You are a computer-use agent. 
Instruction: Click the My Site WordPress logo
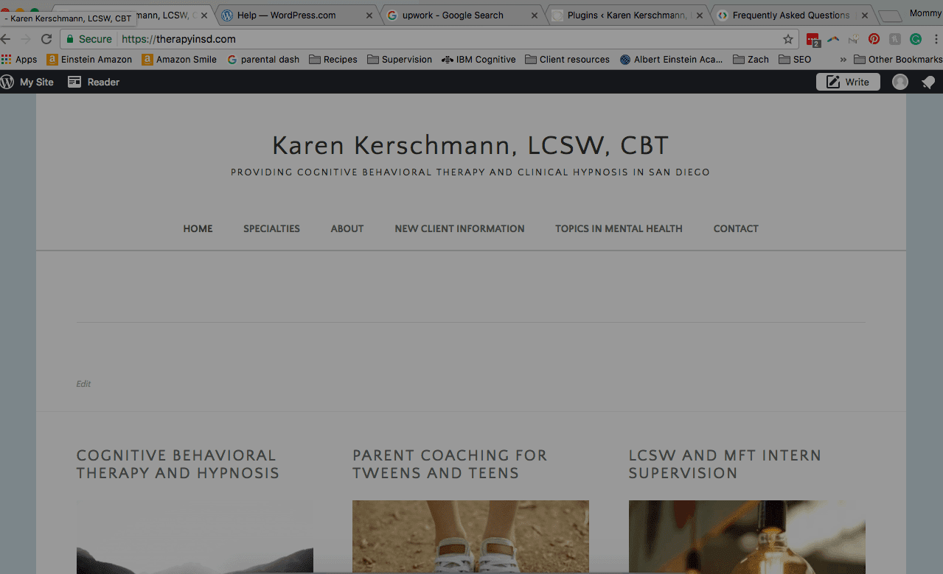[x=7, y=83]
